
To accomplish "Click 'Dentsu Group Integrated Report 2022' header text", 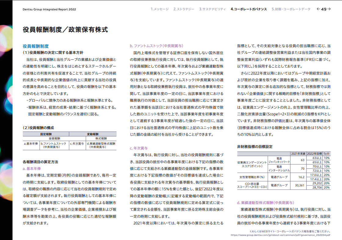I will click(49, 9).
